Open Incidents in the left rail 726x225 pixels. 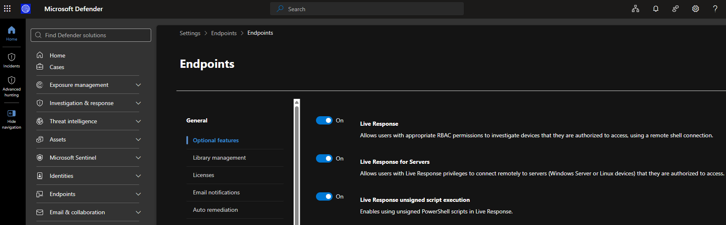pos(12,60)
